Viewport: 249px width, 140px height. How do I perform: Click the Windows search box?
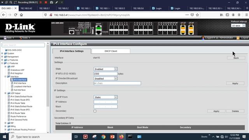(x=40, y=136)
